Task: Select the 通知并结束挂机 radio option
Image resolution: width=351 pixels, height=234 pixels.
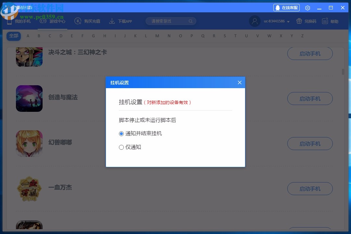Action: [x=121, y=134]
